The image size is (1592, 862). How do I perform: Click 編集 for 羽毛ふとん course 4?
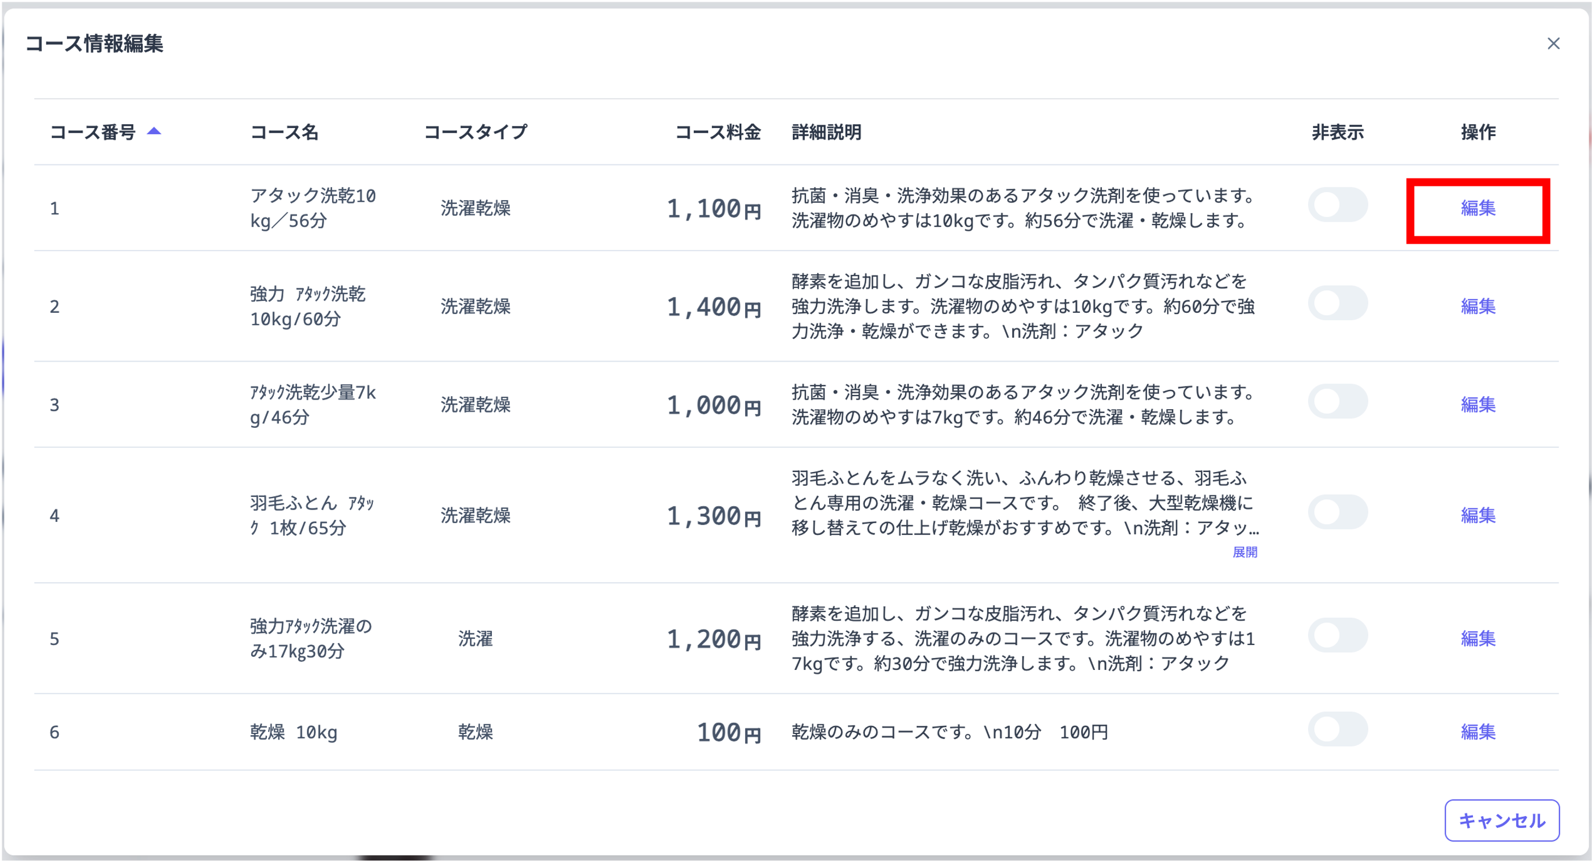(1478, 515)
